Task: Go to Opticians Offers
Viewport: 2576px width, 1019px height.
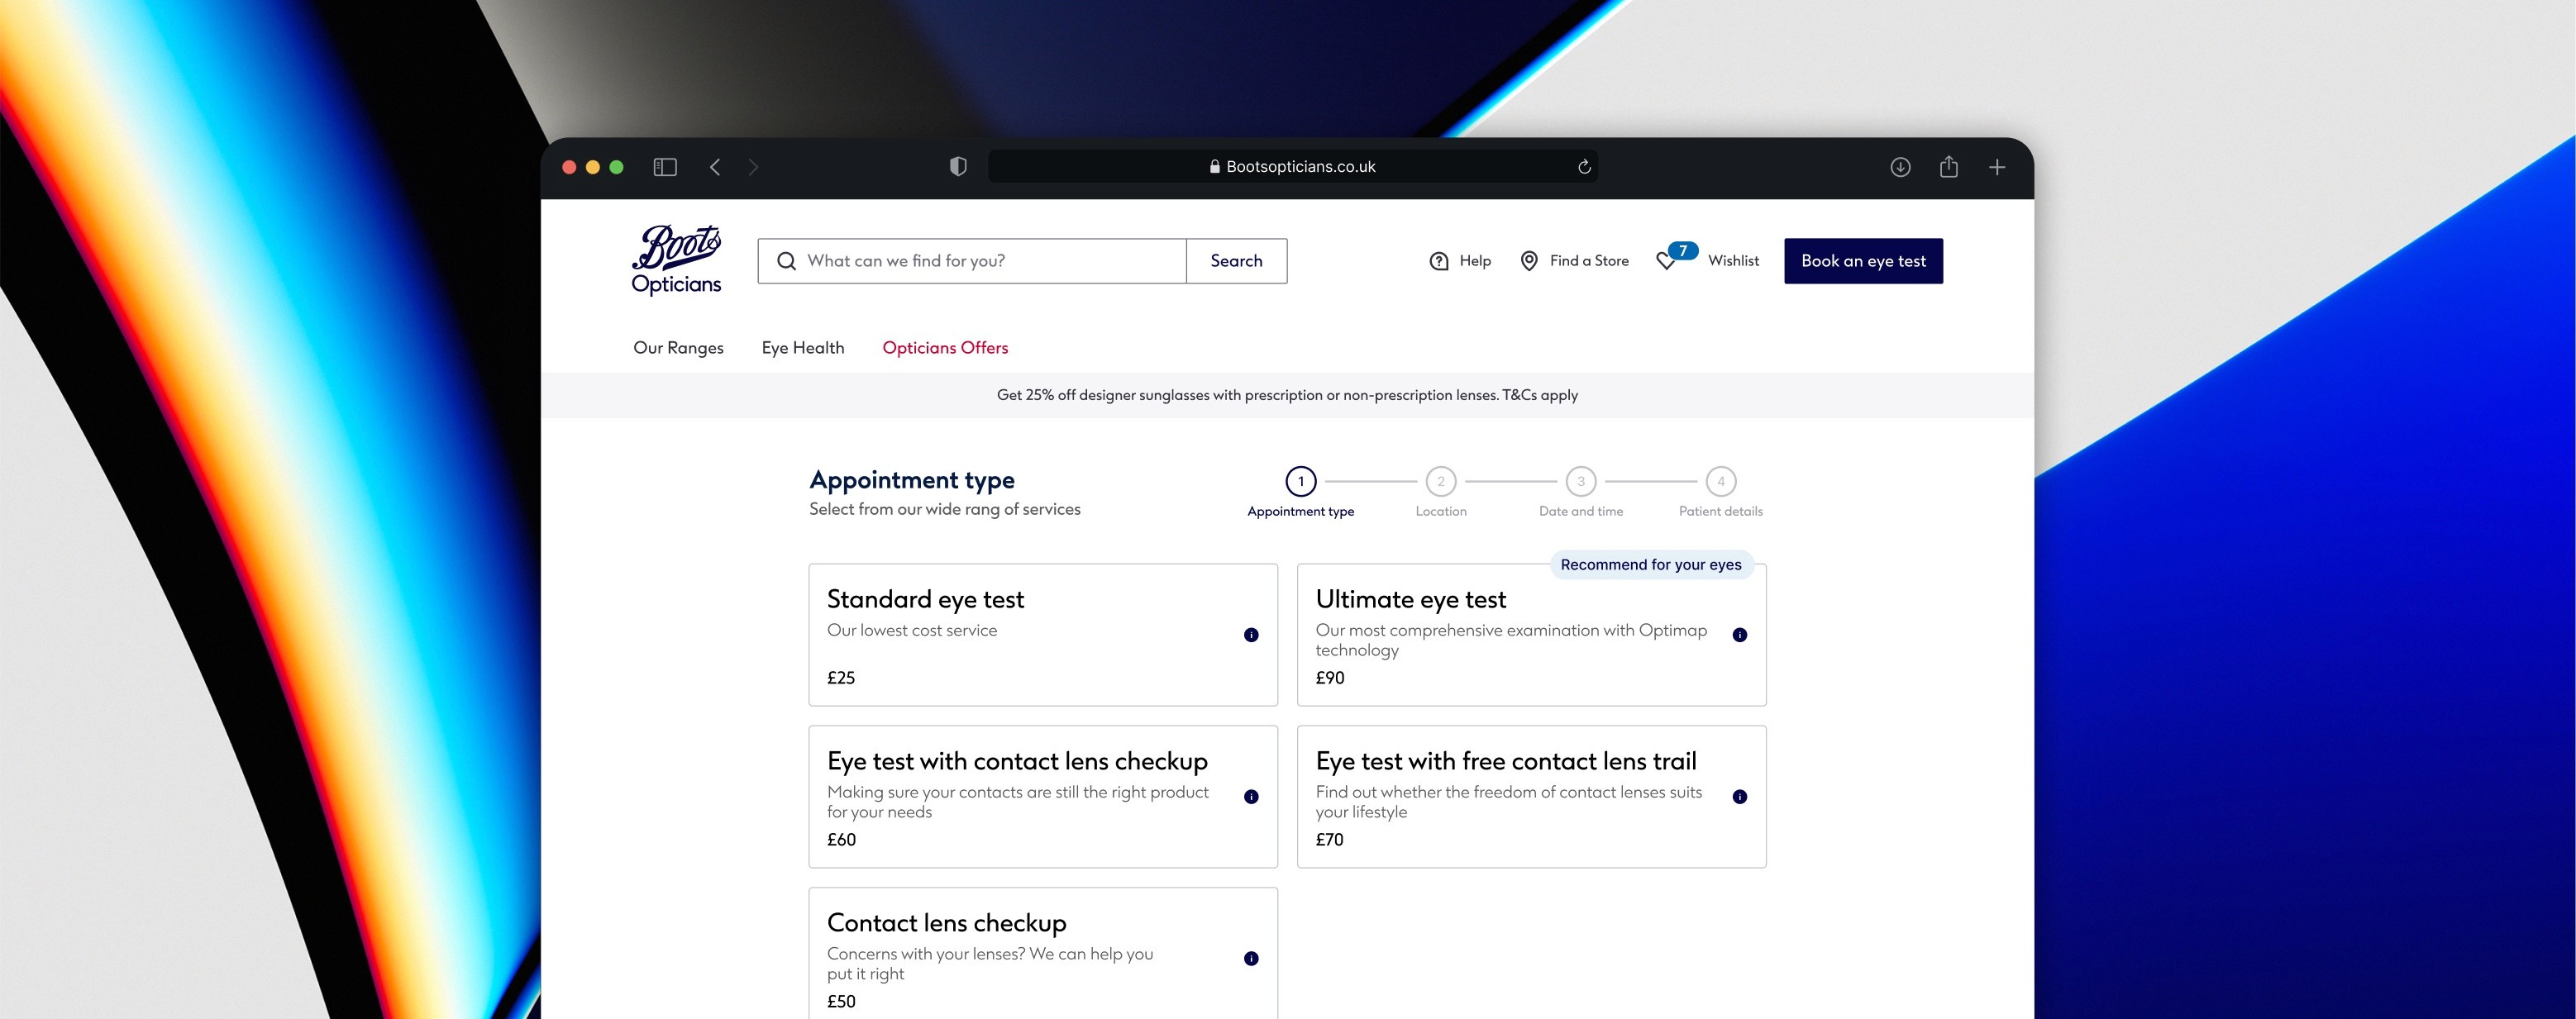Action: coord(944,347)
